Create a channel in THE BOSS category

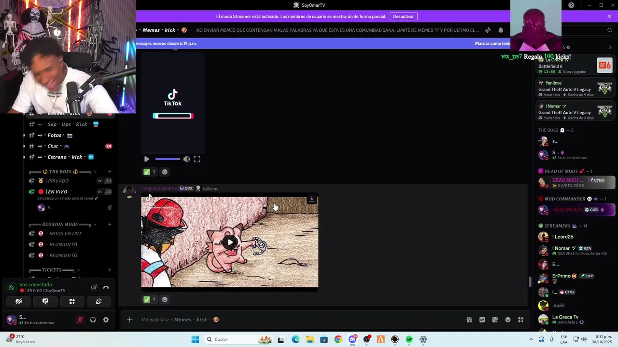tap(110, 172)
